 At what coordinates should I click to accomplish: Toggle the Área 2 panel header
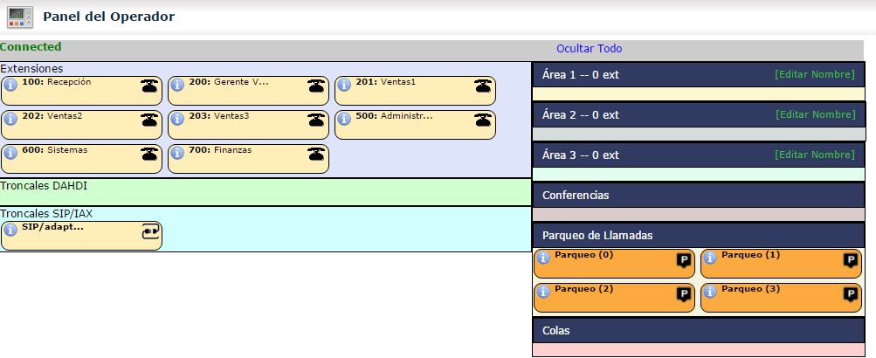646,115
